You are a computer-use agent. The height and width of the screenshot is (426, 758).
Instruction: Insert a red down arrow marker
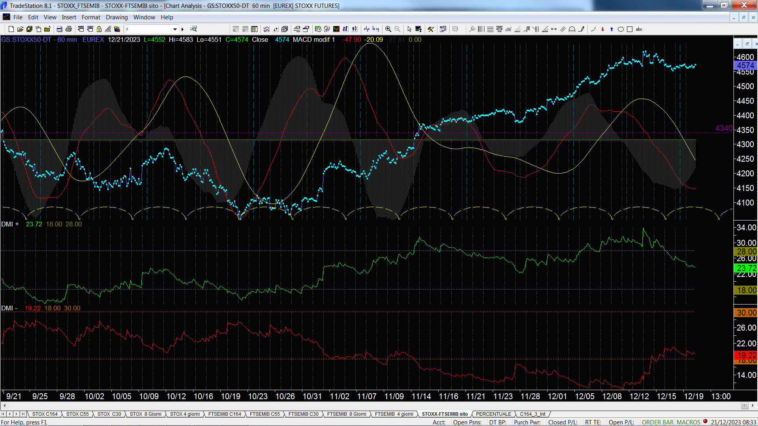coord(602,29)
